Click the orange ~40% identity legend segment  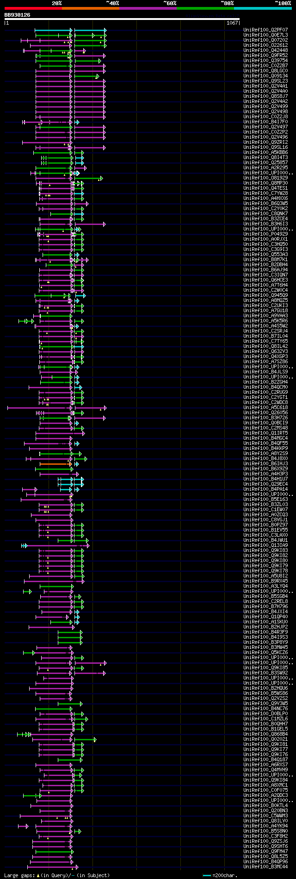coord(91,8)
